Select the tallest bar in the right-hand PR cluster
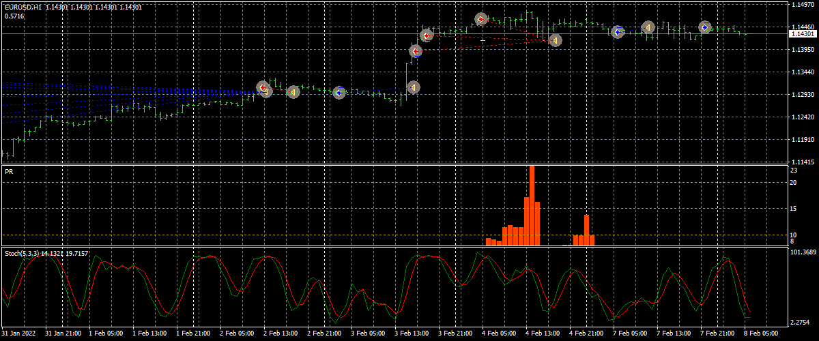The width and height of the screenshot is (819, 341). click(586, 230)
